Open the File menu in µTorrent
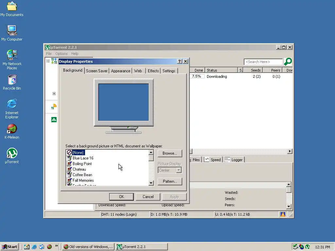This screenshot has width=335, height=251. click(49, 54)
